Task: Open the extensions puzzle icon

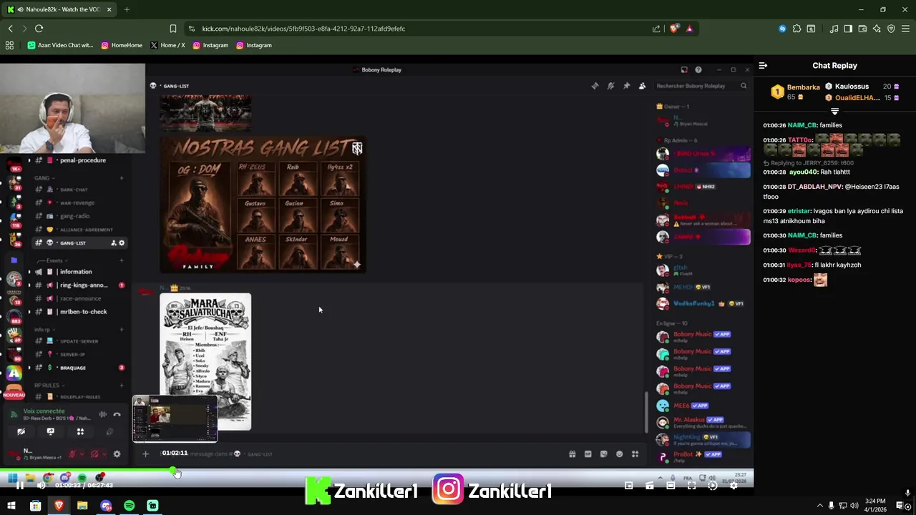Action: (796, 29)
